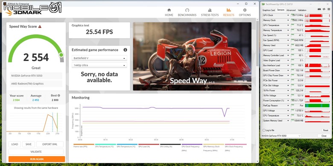Click the VALIDATE button

pos(36,152)
